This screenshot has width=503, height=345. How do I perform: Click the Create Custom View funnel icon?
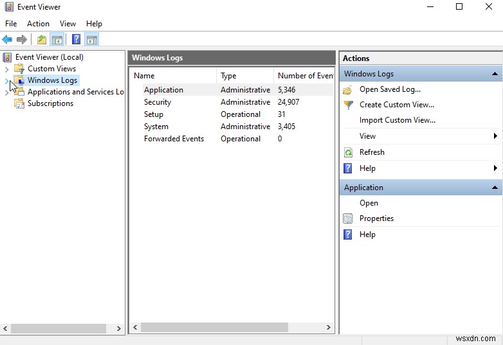click(x=348, y=105)
